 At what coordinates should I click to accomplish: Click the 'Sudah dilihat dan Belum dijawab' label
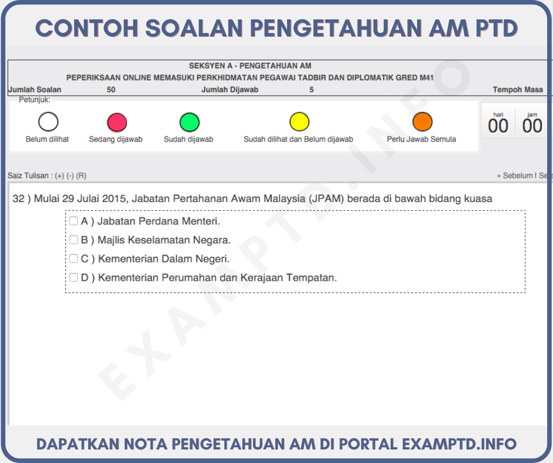(298, 139)
